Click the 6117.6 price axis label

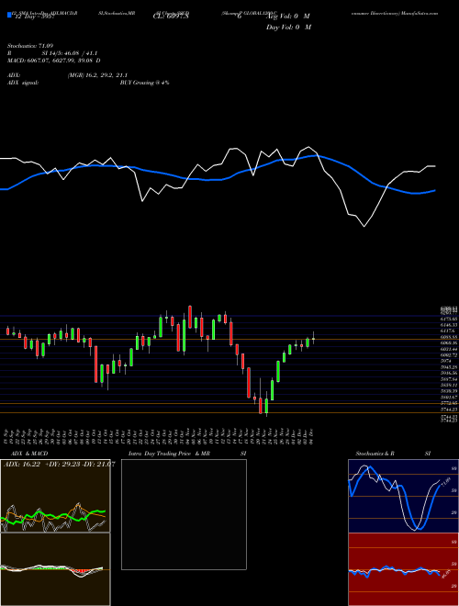click(448, 331)
